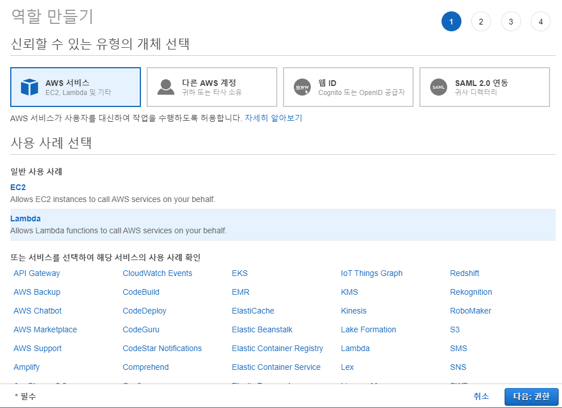Click the SAML 2.0 연동 badge icon
562x408 pixels.
[x=438, y=87]
